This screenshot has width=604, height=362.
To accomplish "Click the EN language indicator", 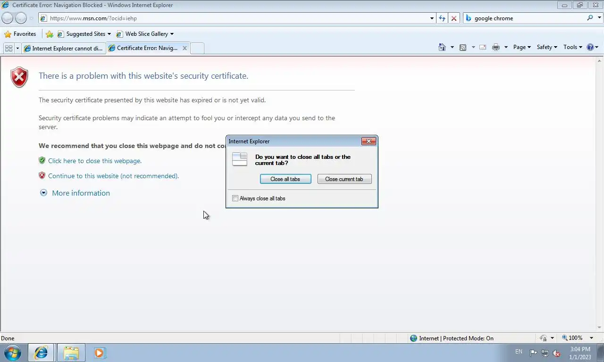I will pos(519,352).
